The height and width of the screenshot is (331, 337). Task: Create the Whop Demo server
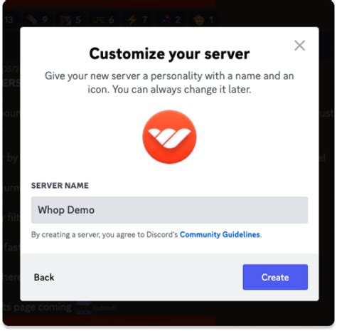275,277
